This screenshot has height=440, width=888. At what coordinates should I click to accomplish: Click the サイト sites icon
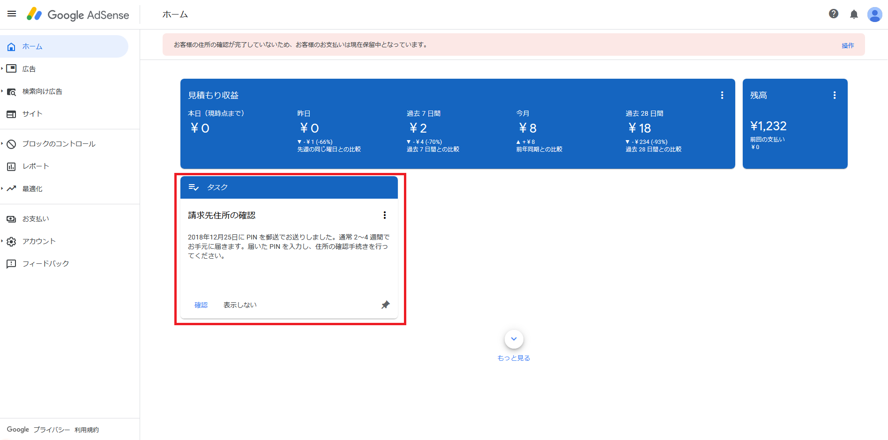click(11, 114)
